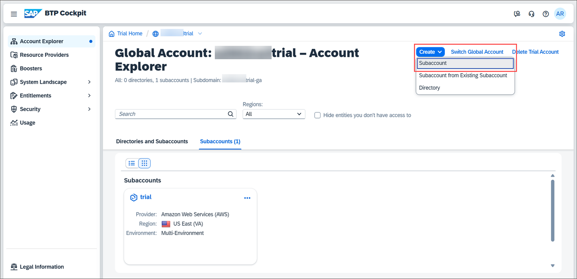Click the Trial Home house icon
The width and height of the screenshot is (577, 279).
(111, 34)
